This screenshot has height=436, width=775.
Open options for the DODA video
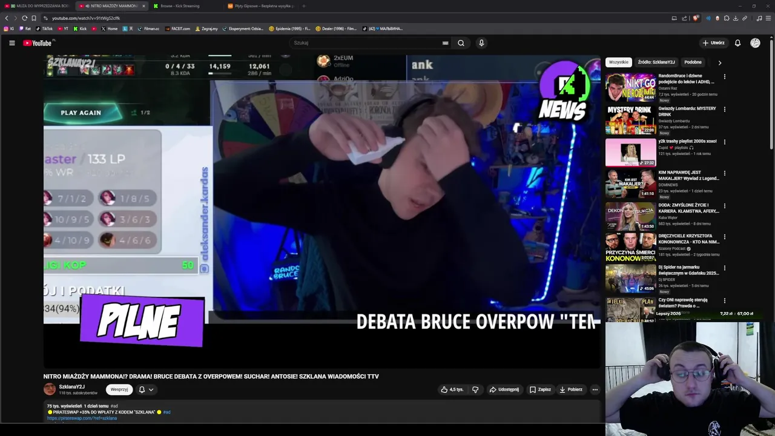[x=724, y=206]
